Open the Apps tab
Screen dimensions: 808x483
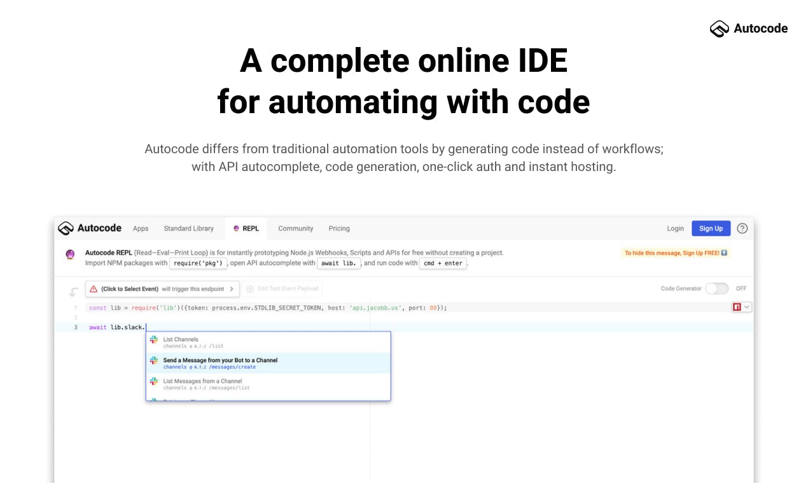click(141, 229)
